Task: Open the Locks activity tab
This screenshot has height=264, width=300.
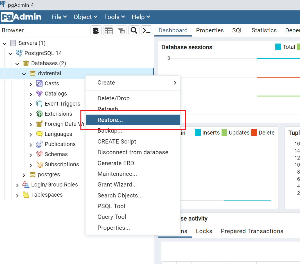Action: (204, 231)
